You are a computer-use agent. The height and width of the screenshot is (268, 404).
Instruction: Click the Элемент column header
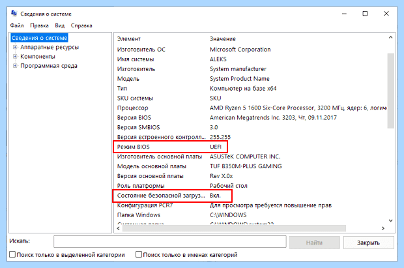click(128, 39)
